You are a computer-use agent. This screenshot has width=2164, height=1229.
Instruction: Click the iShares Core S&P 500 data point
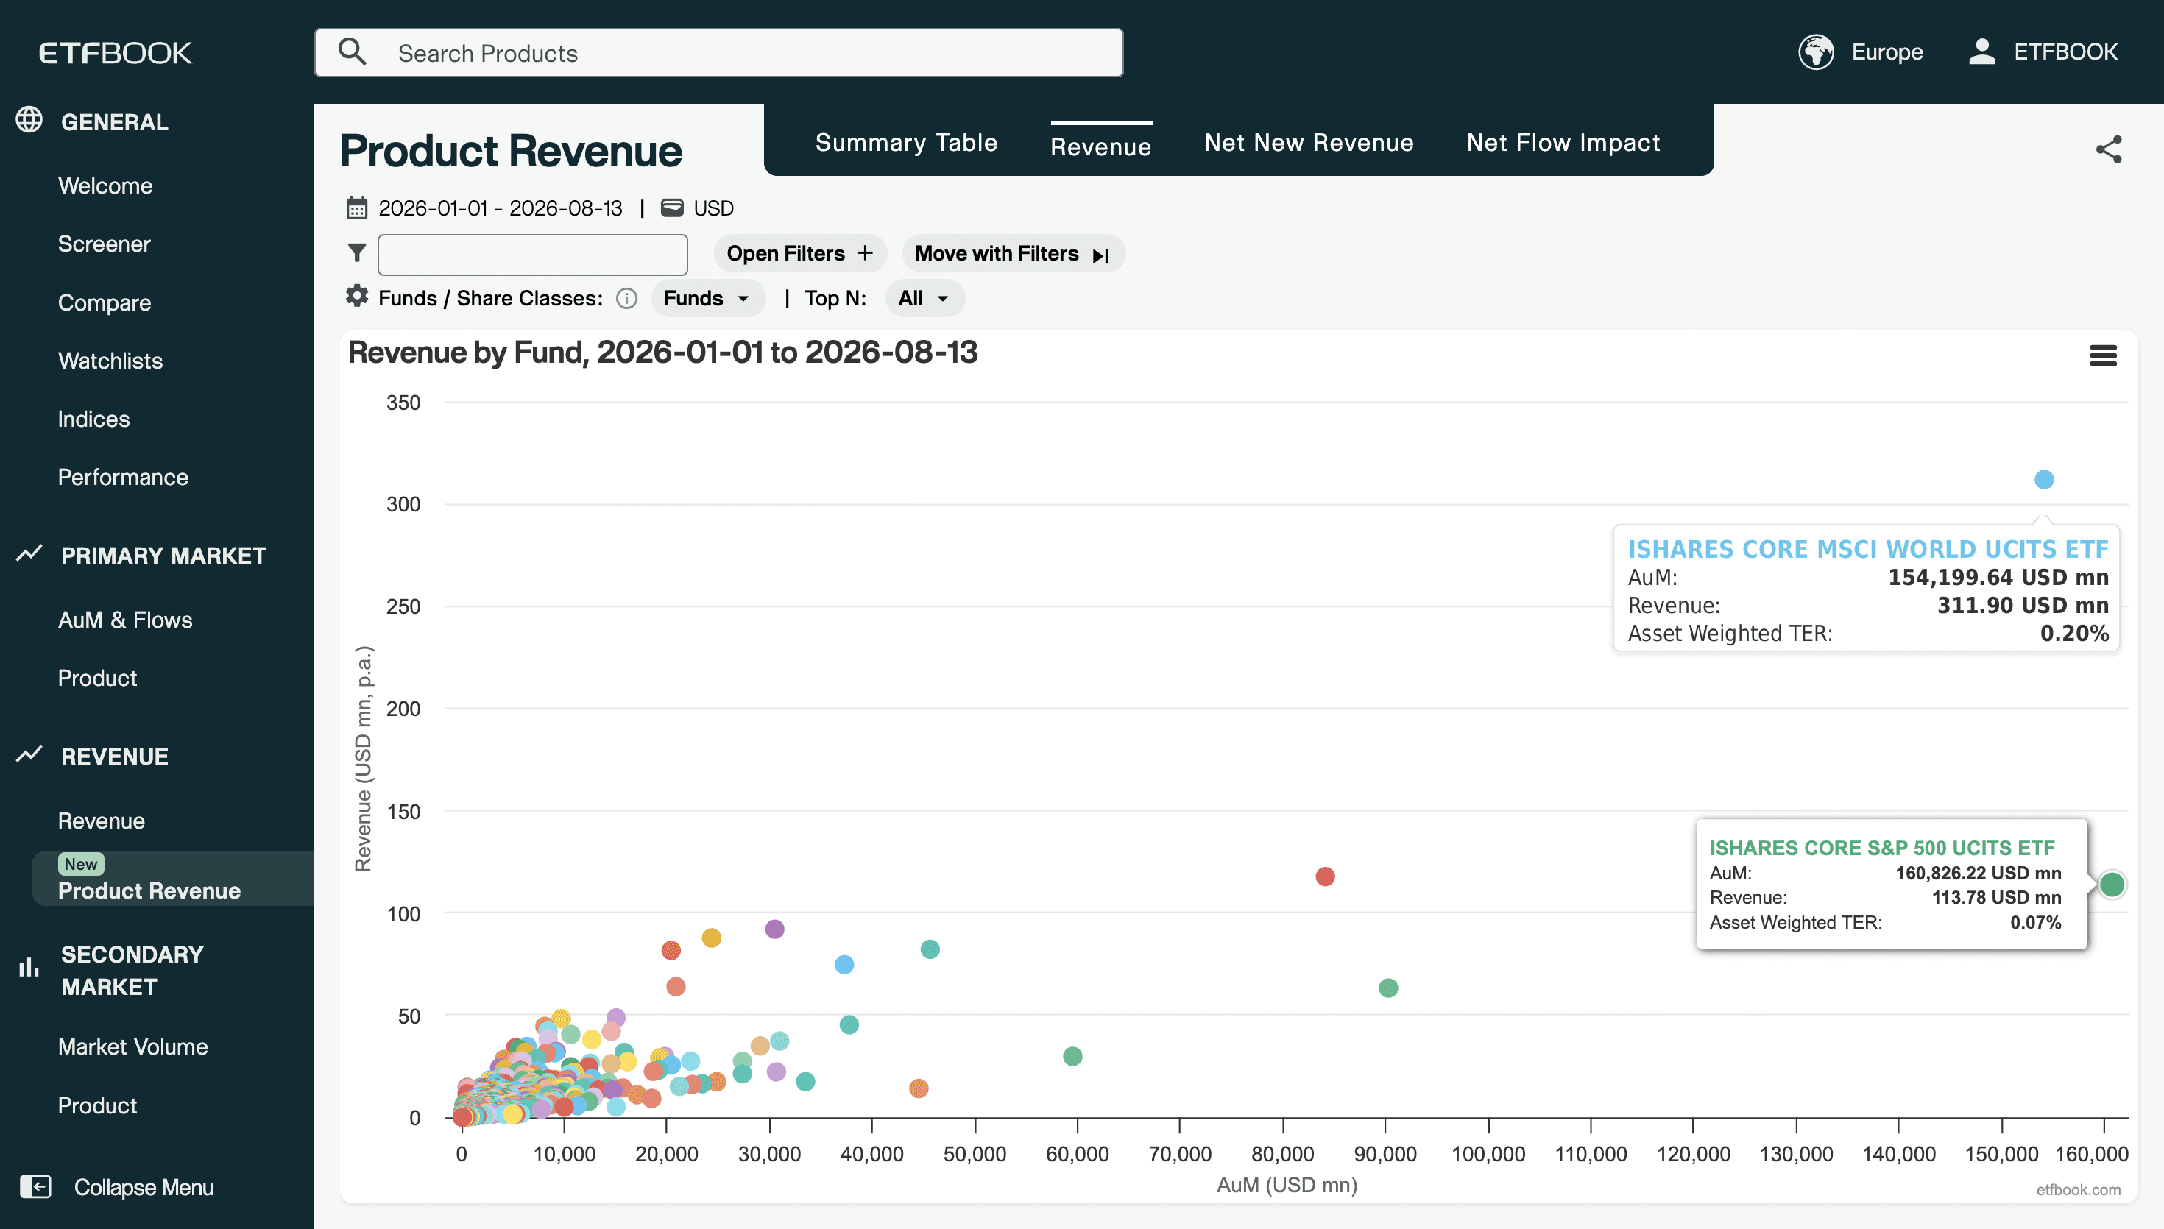click(x=2112, y=884)
